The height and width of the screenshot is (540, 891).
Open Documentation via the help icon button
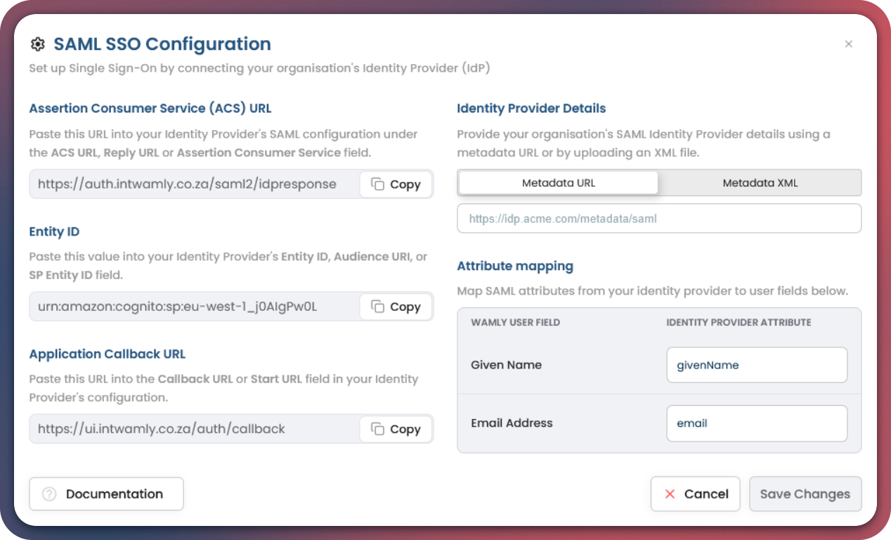pyautogui.click(x=106, y=494)
